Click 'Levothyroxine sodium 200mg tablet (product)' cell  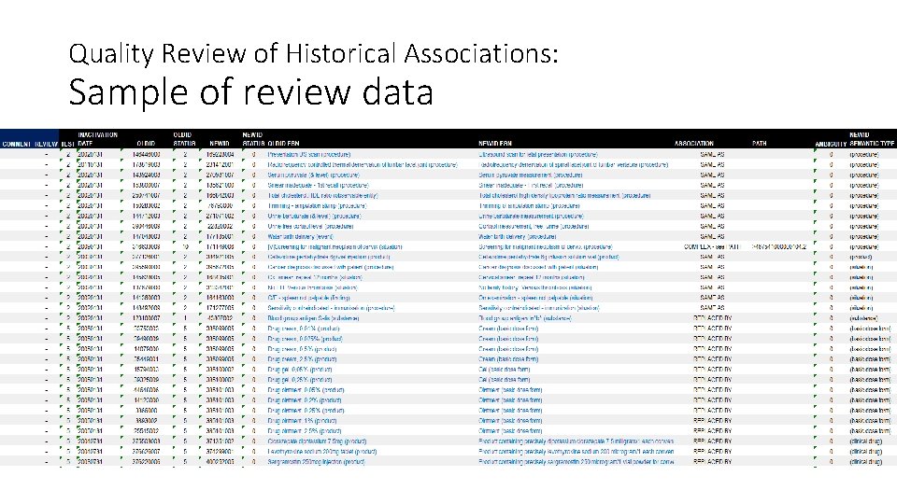pos(322,452)
